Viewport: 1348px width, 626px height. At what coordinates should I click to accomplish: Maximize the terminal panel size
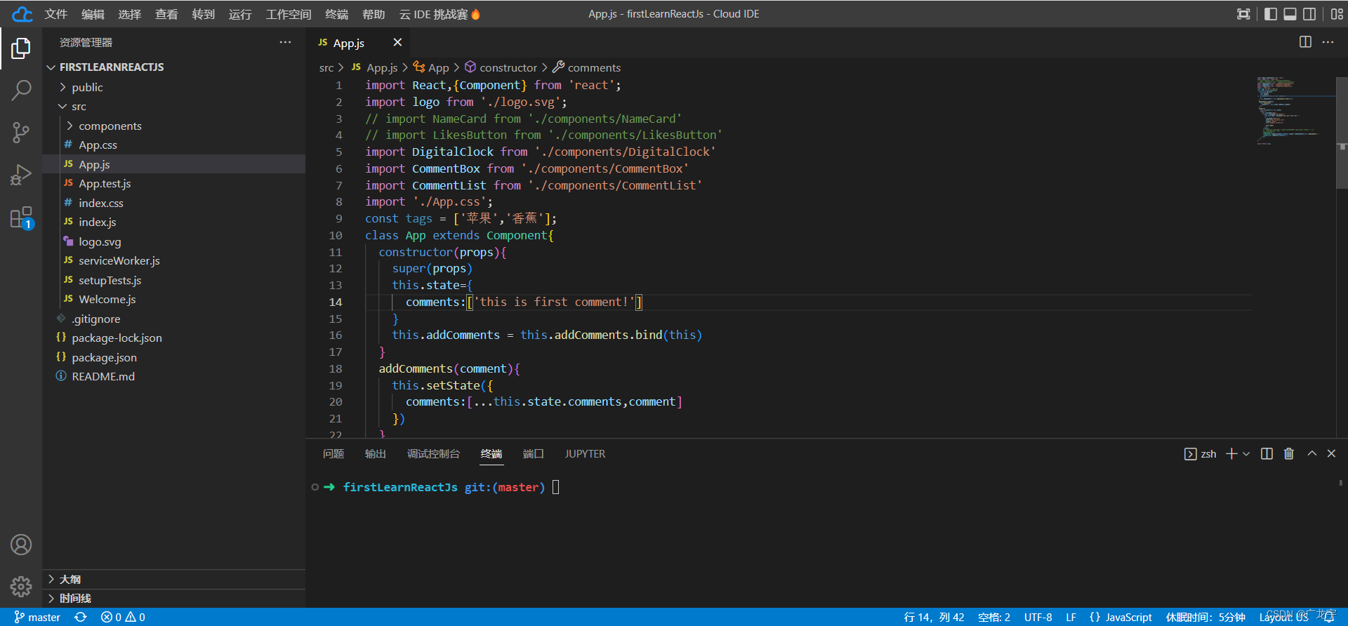coord(1311,454)
